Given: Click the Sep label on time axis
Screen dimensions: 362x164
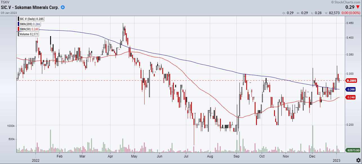Looking at the screenshot, I should [x=237, y=156].
